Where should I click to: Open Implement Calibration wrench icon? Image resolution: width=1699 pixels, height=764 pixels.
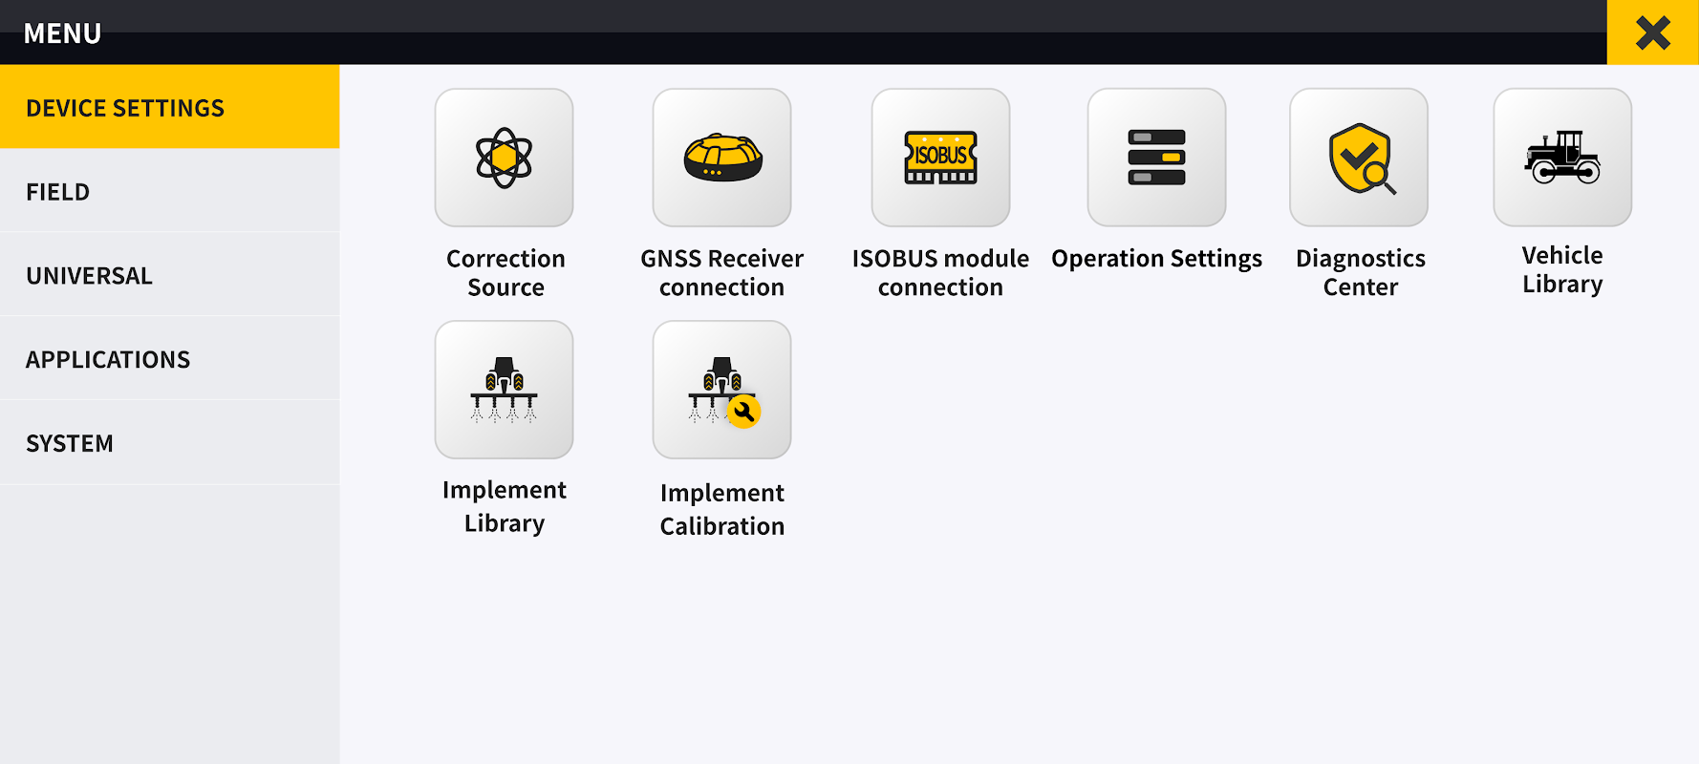721,390
